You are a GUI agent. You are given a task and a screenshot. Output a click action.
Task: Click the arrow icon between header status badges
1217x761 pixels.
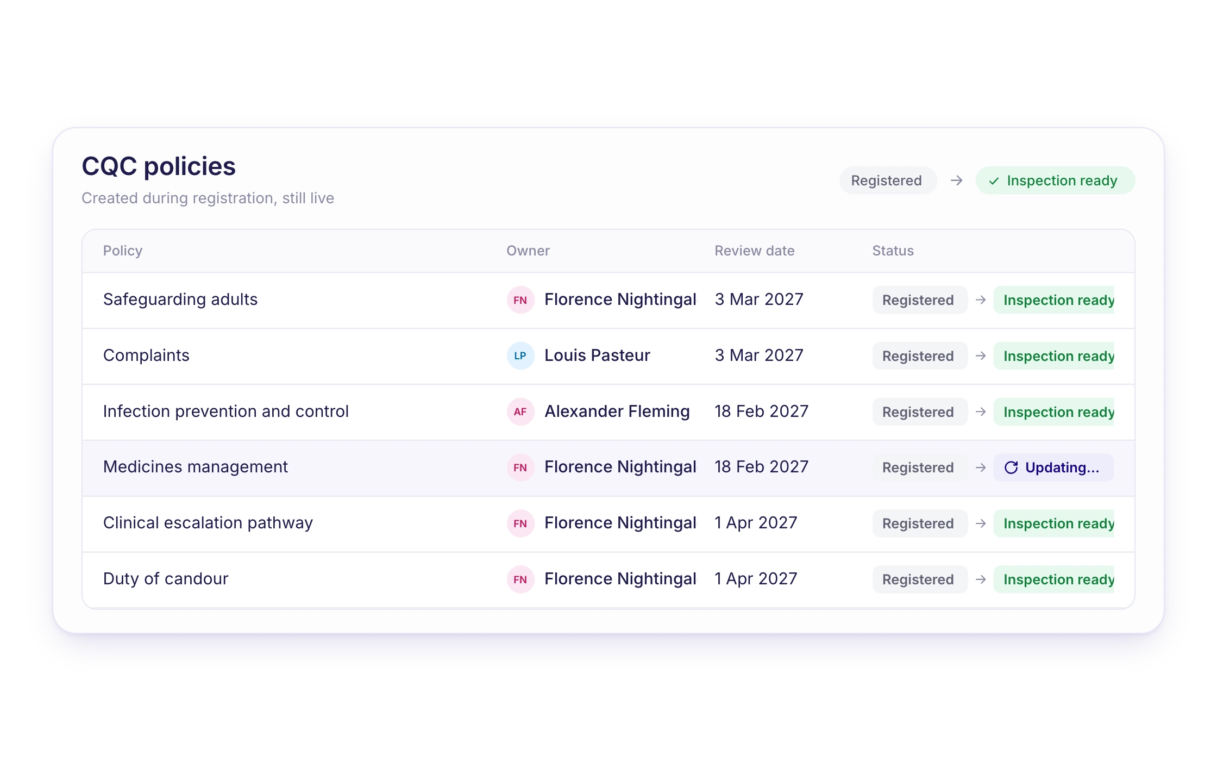click(956, 180)
